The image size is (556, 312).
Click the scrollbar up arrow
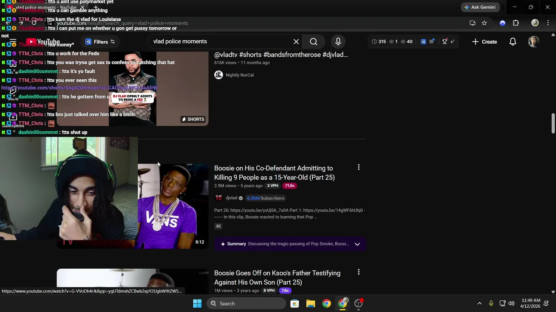[x=553, y=35]
